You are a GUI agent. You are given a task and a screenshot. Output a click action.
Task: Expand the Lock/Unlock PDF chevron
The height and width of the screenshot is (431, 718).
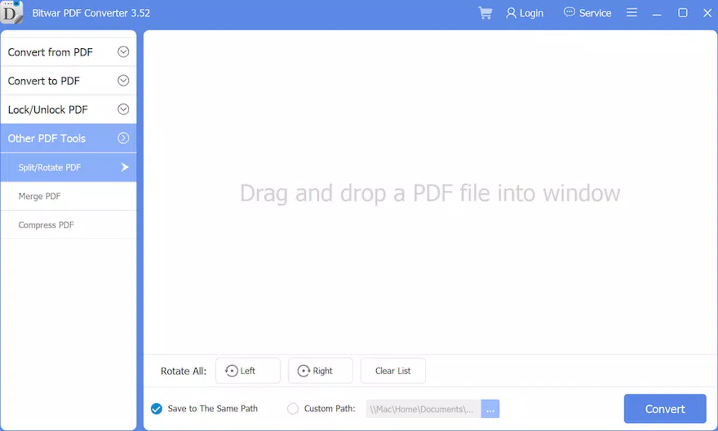[x=123, y=109]
